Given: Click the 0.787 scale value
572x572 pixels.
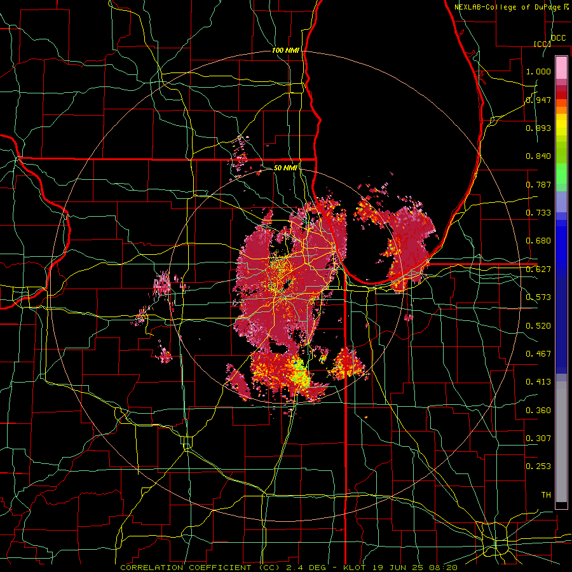Looking at the screenshot, I should pos(538,184).
